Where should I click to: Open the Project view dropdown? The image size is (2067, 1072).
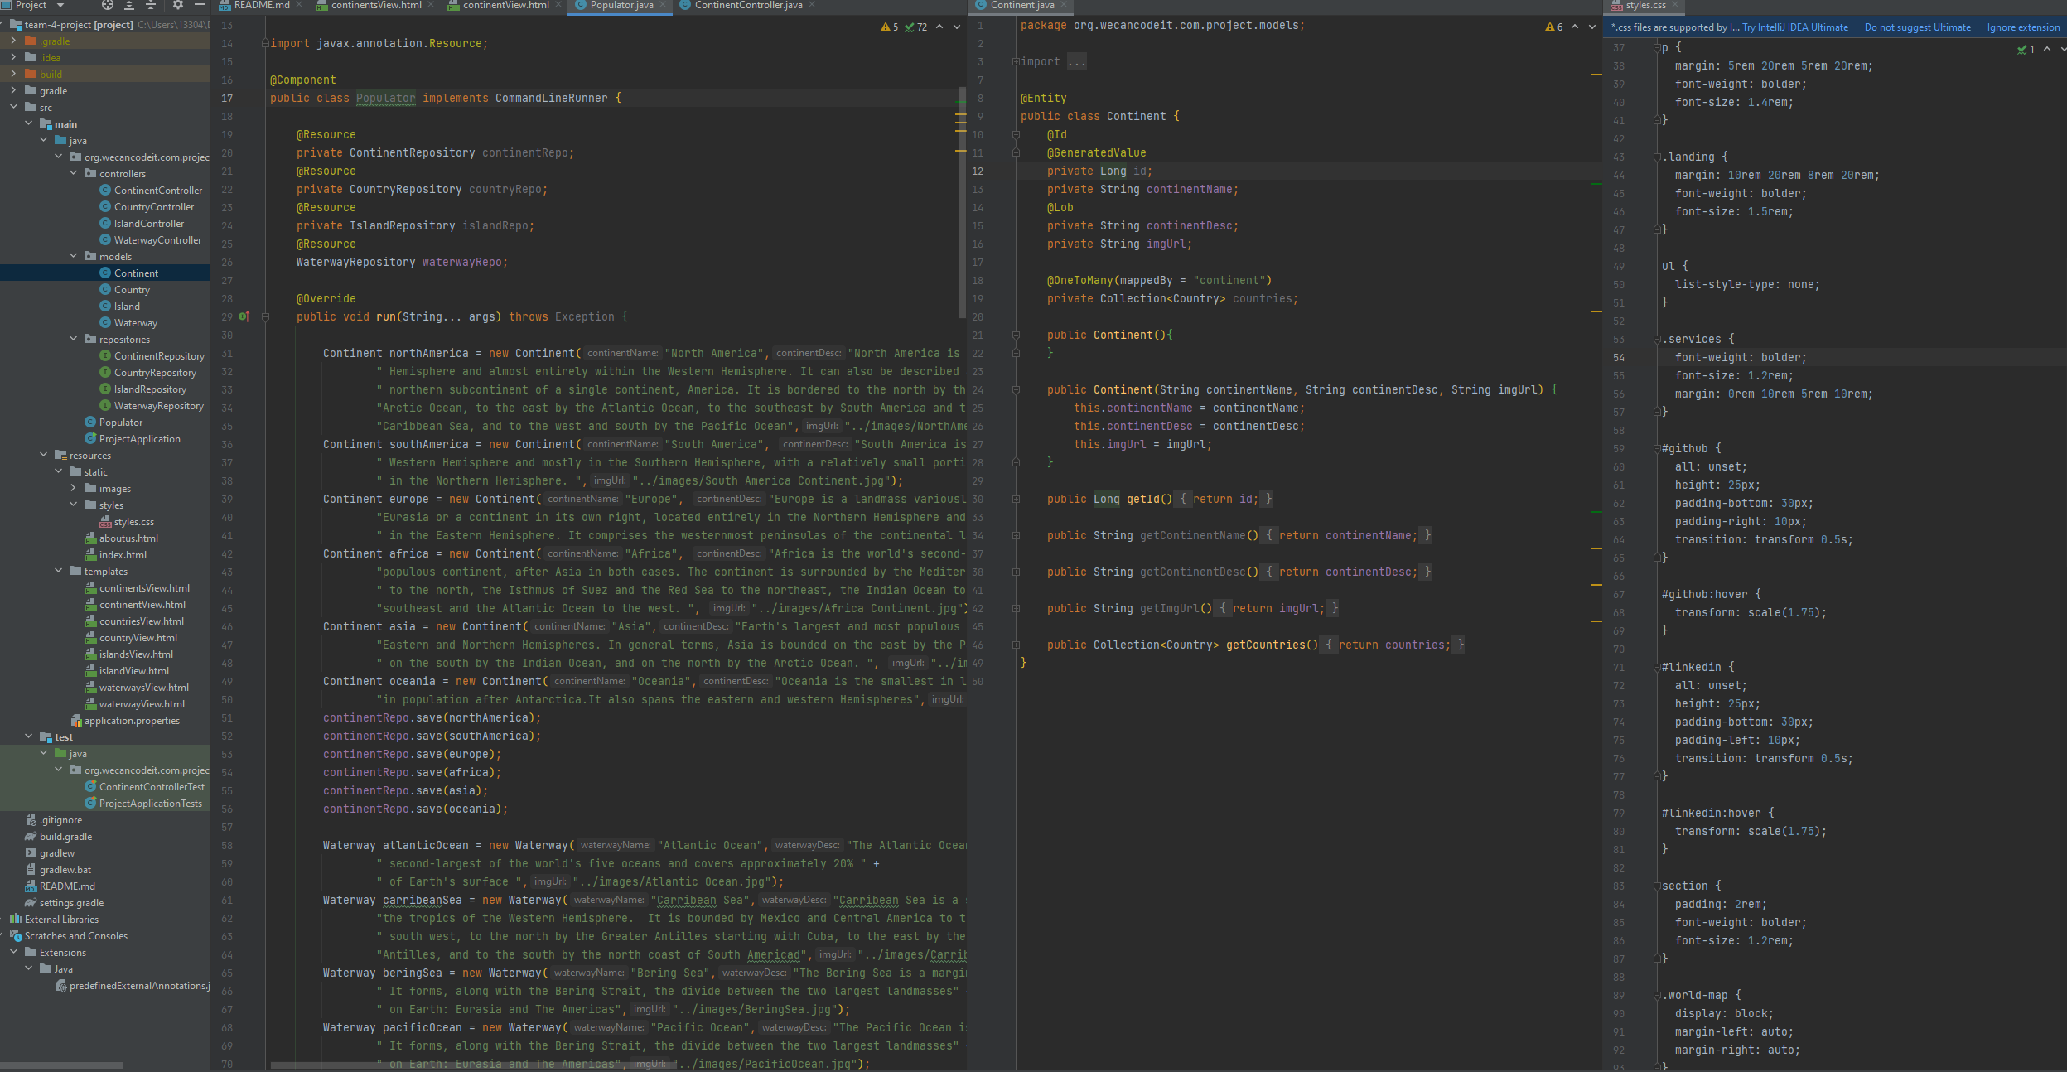pyautogui.click(x=60, y=5)
